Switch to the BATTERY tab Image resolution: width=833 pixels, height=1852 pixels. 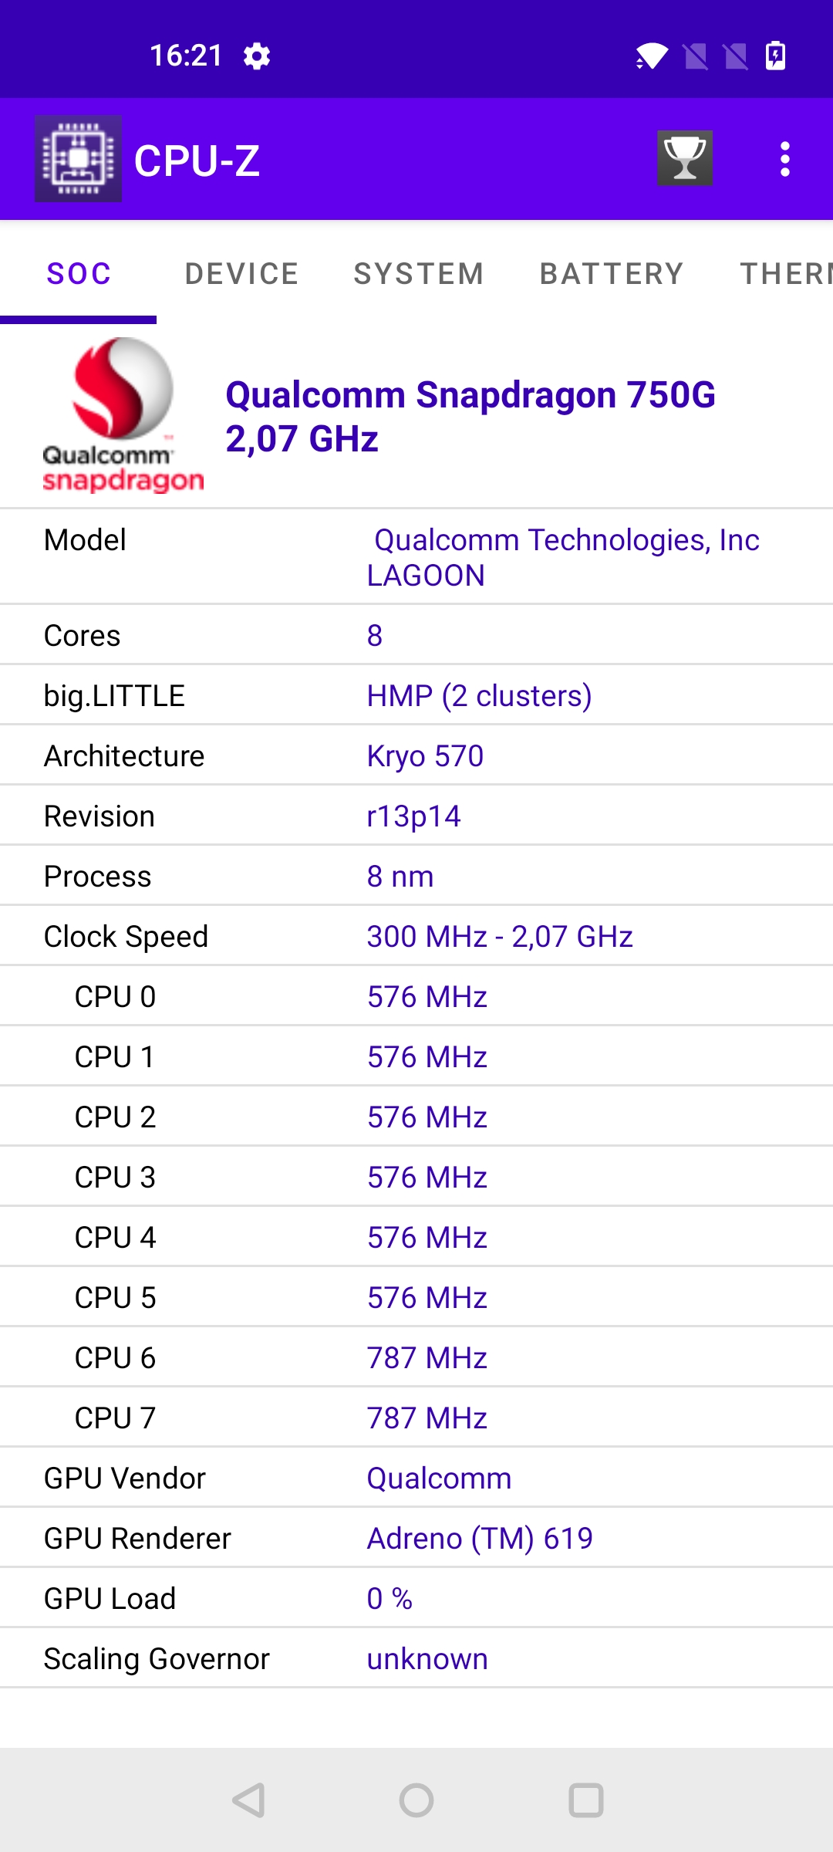(612, 274)
